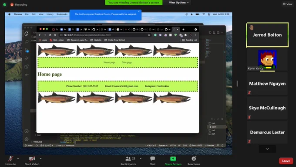Image resolution: width=296 pixels, height=167 pixels.
Task: Unmute the microphone in Zoom toolbar
Action: click(x=10, y=160)
